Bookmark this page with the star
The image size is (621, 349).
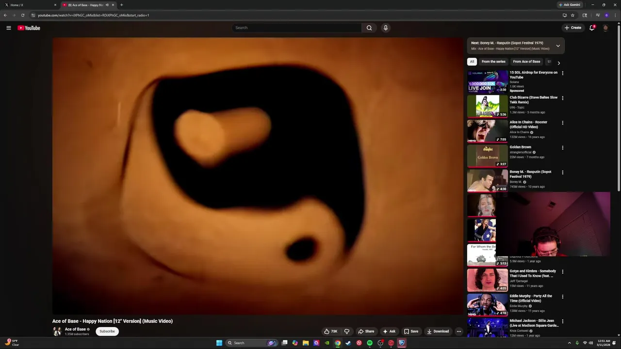[572, 15]
